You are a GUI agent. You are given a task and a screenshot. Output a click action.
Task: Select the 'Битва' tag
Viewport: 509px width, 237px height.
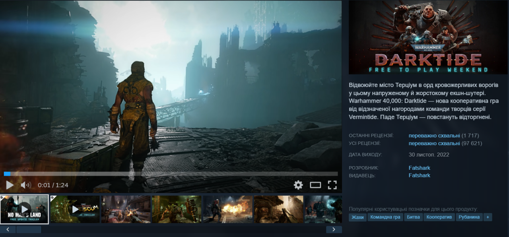(x=413, y=217)
